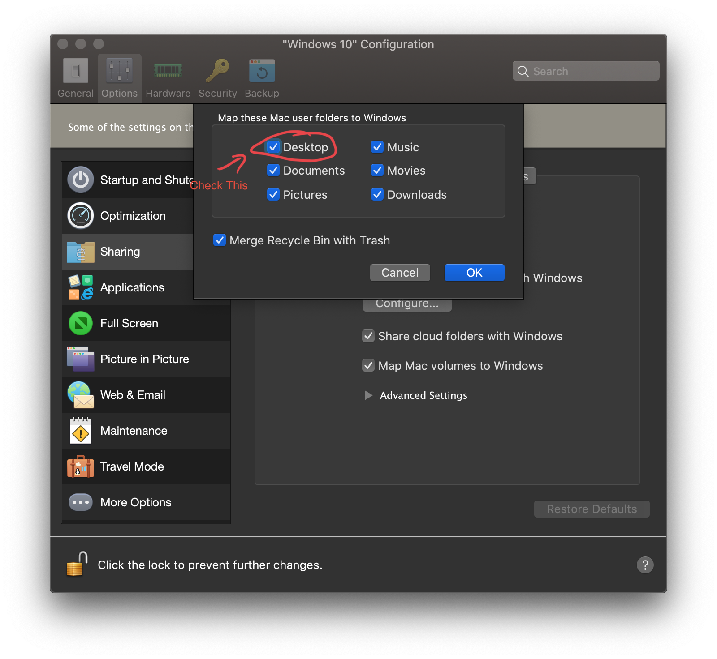Open the General settings toolbar icon

[x=76, y=71]
